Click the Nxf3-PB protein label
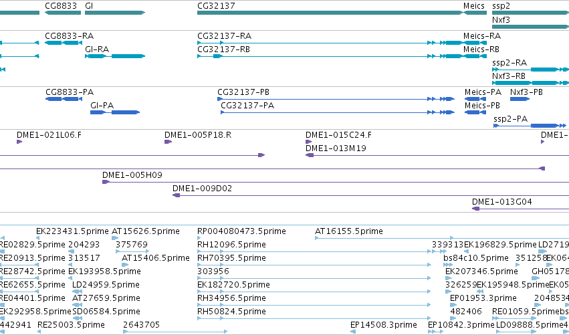The height and width of the screenshot is (335, 569). pos(526,92)
